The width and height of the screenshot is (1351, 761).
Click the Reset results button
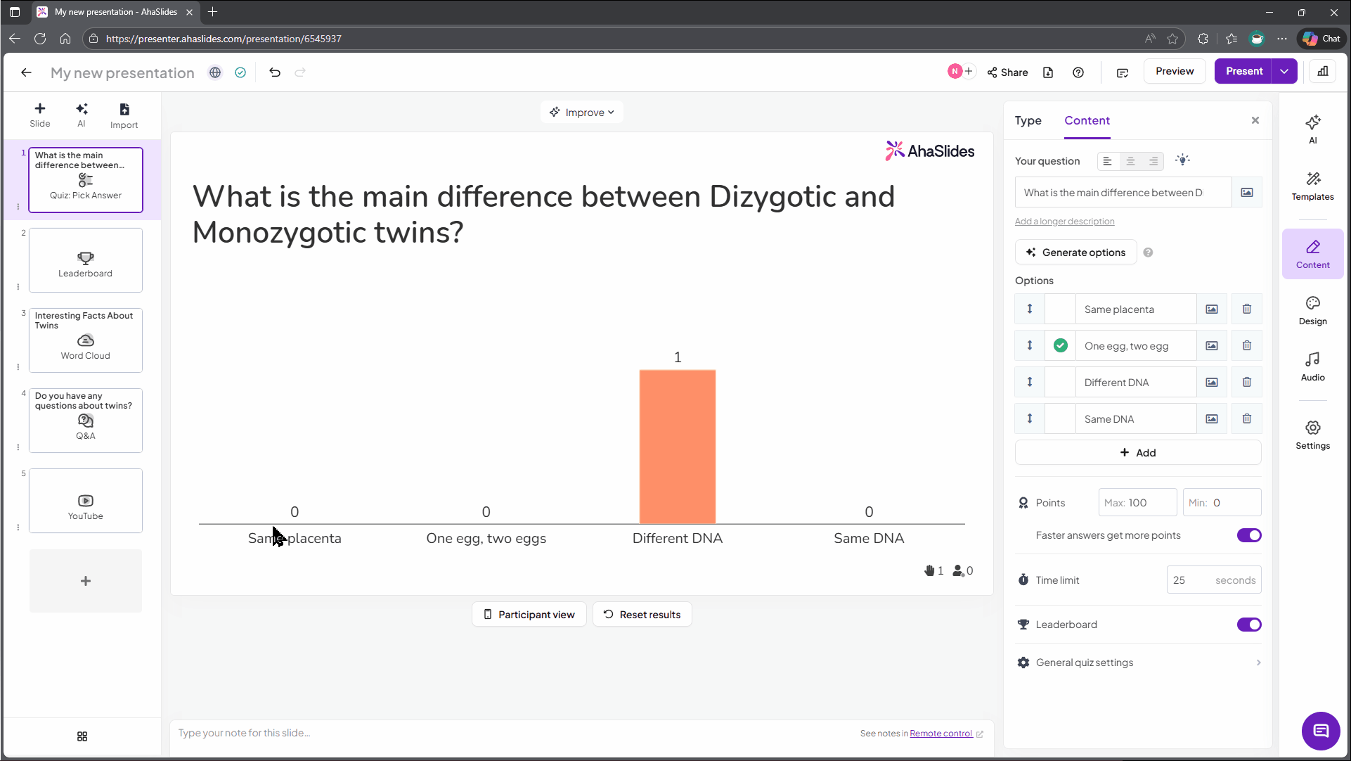[642, 614]
